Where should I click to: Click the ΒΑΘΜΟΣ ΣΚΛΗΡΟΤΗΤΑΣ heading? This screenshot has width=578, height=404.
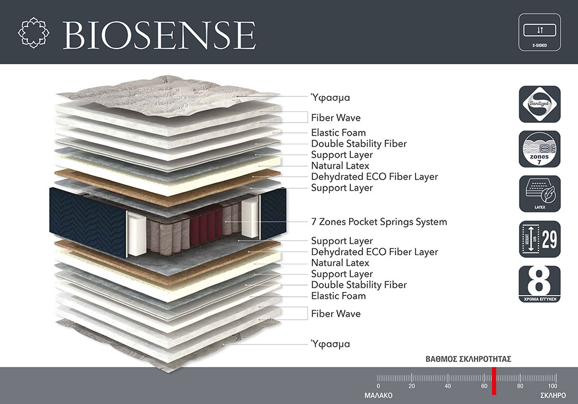(468, 358)
